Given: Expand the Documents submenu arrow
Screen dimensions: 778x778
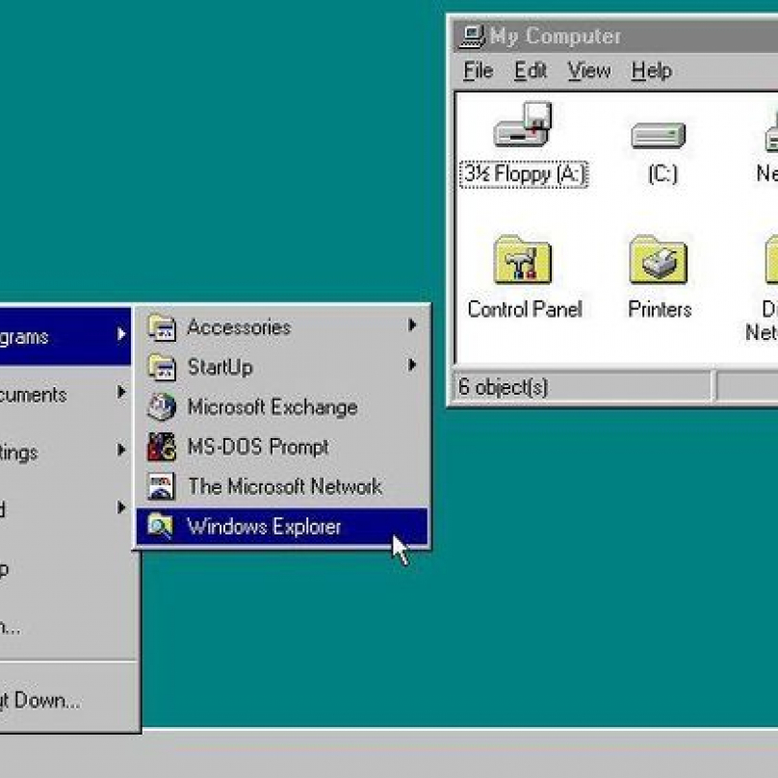Looking at the screenshot, I should point(121,392).
